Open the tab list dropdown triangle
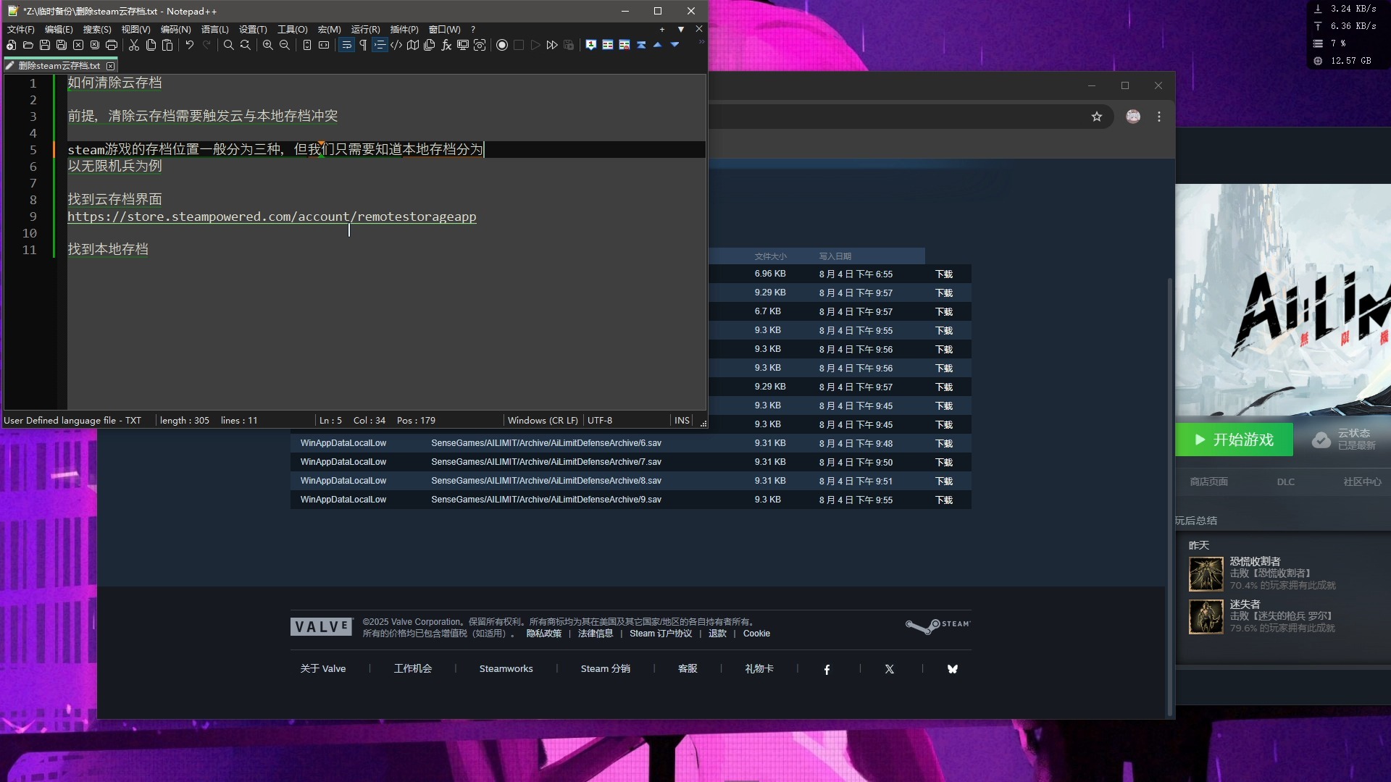The image size is (1391, 782). click(681, 30)
